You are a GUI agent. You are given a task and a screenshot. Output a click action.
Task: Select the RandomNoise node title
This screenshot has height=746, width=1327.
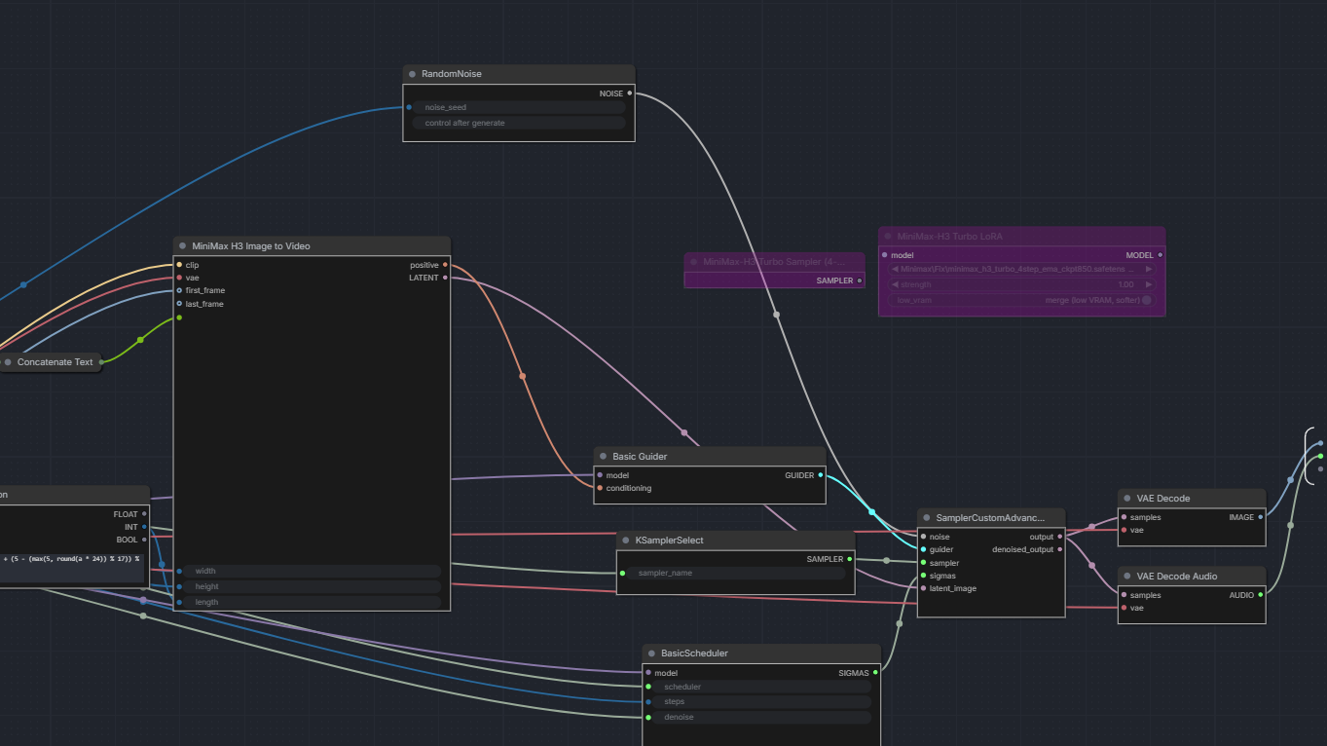452,74
